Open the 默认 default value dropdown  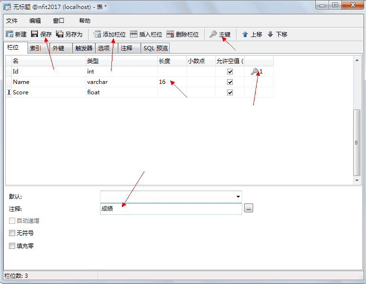tap(238, 196)
